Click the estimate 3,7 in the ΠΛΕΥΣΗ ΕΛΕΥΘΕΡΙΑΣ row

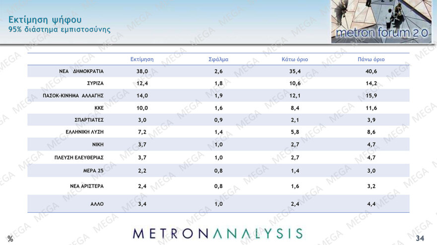142,157
